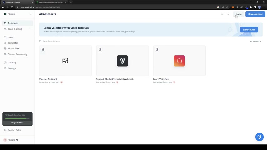Close the Palms Dentistry tab
This screenshot has height=150, width=267.
[x=65, y=2]
